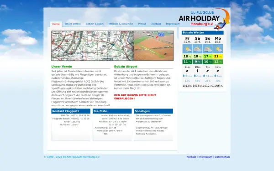Open the Unser Verein menu item
Viewport: 274px width, 171px height.
point(73,24)
